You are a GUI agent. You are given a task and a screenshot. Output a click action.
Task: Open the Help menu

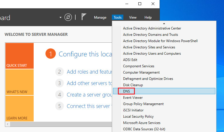coord(148,17)
